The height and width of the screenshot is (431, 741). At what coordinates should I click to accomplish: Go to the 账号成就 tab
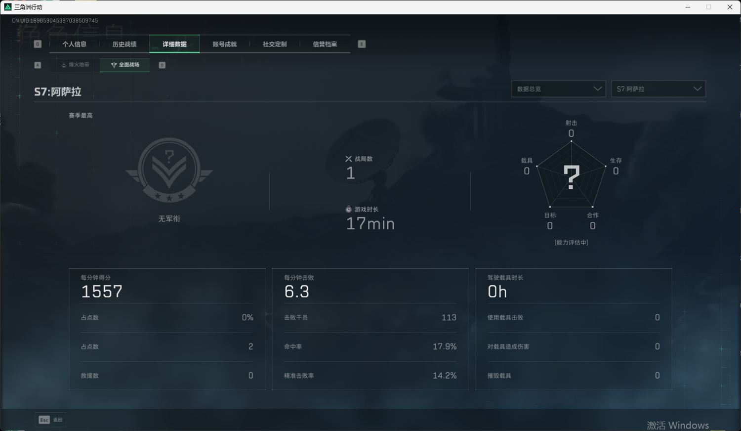point(225,44)
